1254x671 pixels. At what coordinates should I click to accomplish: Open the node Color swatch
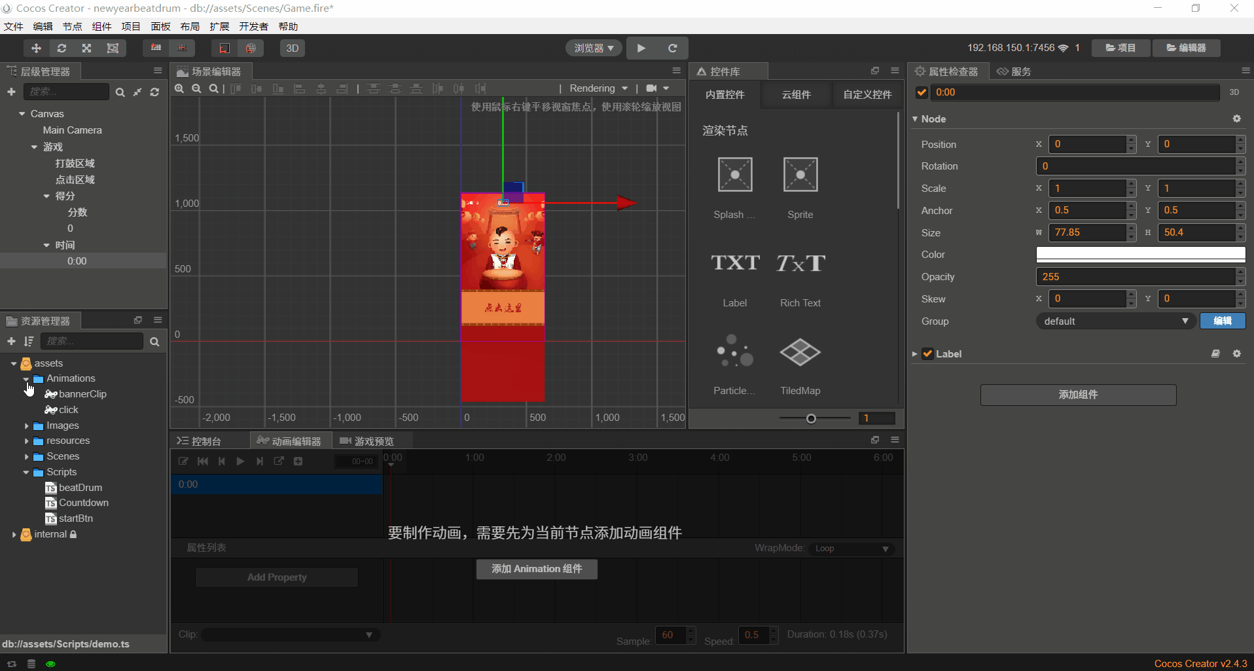[1141, 254]
